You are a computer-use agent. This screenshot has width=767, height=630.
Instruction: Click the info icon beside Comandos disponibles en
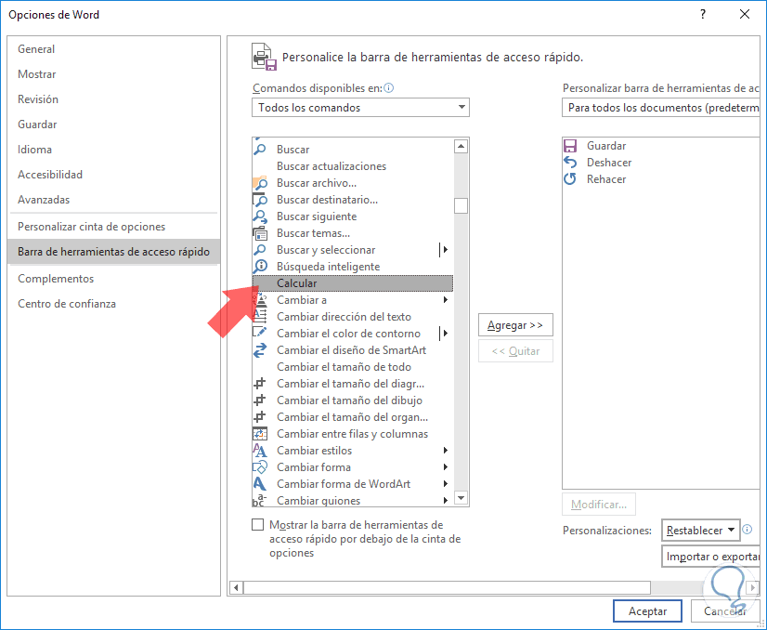pos(389,88)
